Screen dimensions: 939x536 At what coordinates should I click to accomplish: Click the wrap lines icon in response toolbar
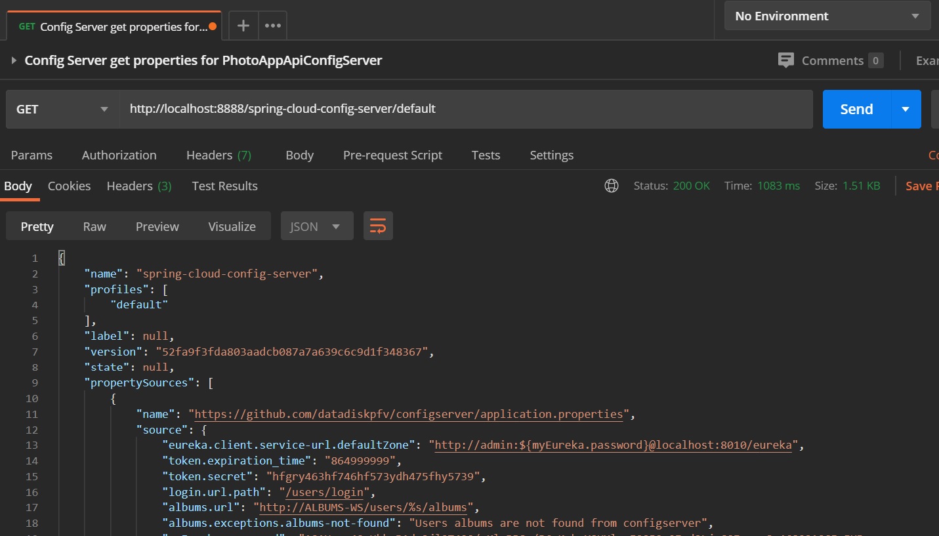[x=378, y=226]
